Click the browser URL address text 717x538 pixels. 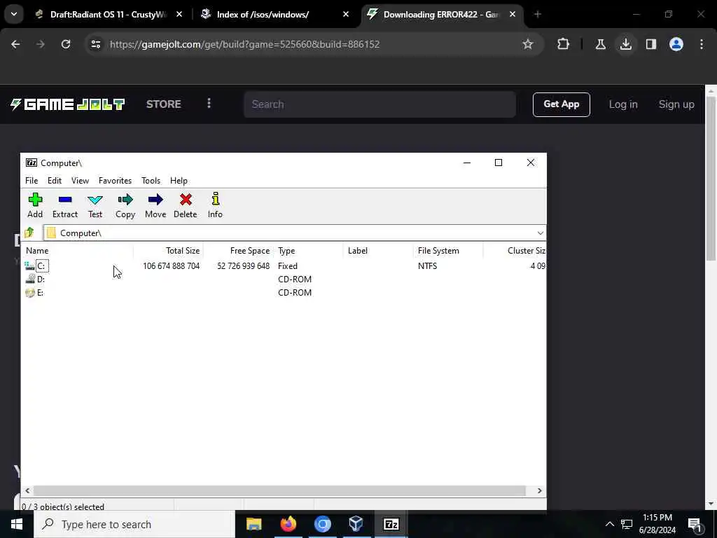tap(244, 44)
